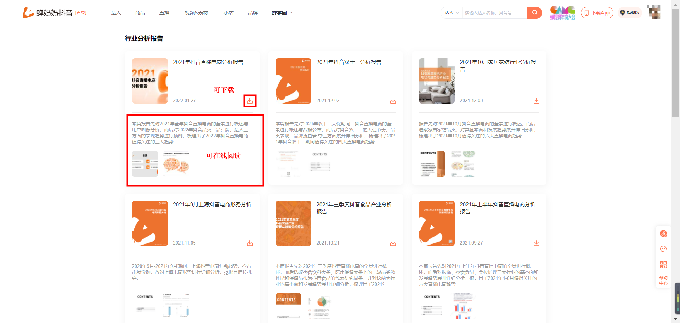Open cover of 2021年三季度抖音食品产业分析报告
This screenshot has height=323, width=680.
293,223
